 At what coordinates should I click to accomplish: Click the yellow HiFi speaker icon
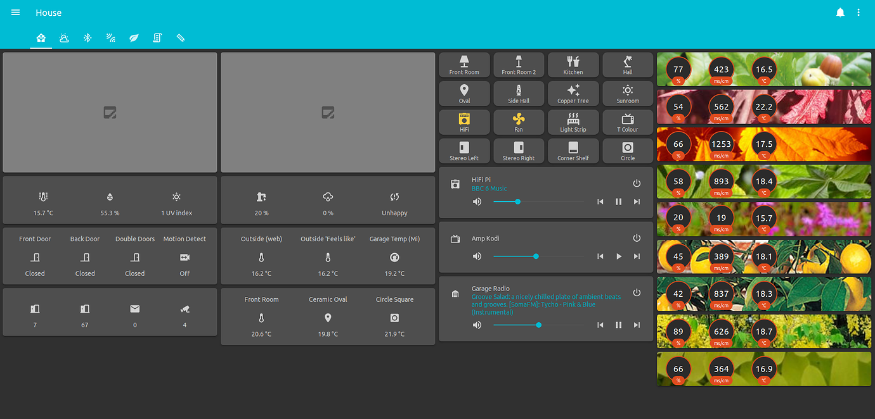coord(464,118)
